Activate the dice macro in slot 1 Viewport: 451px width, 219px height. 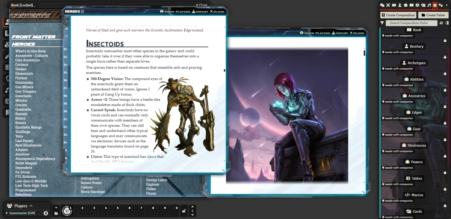click(67, 211)
